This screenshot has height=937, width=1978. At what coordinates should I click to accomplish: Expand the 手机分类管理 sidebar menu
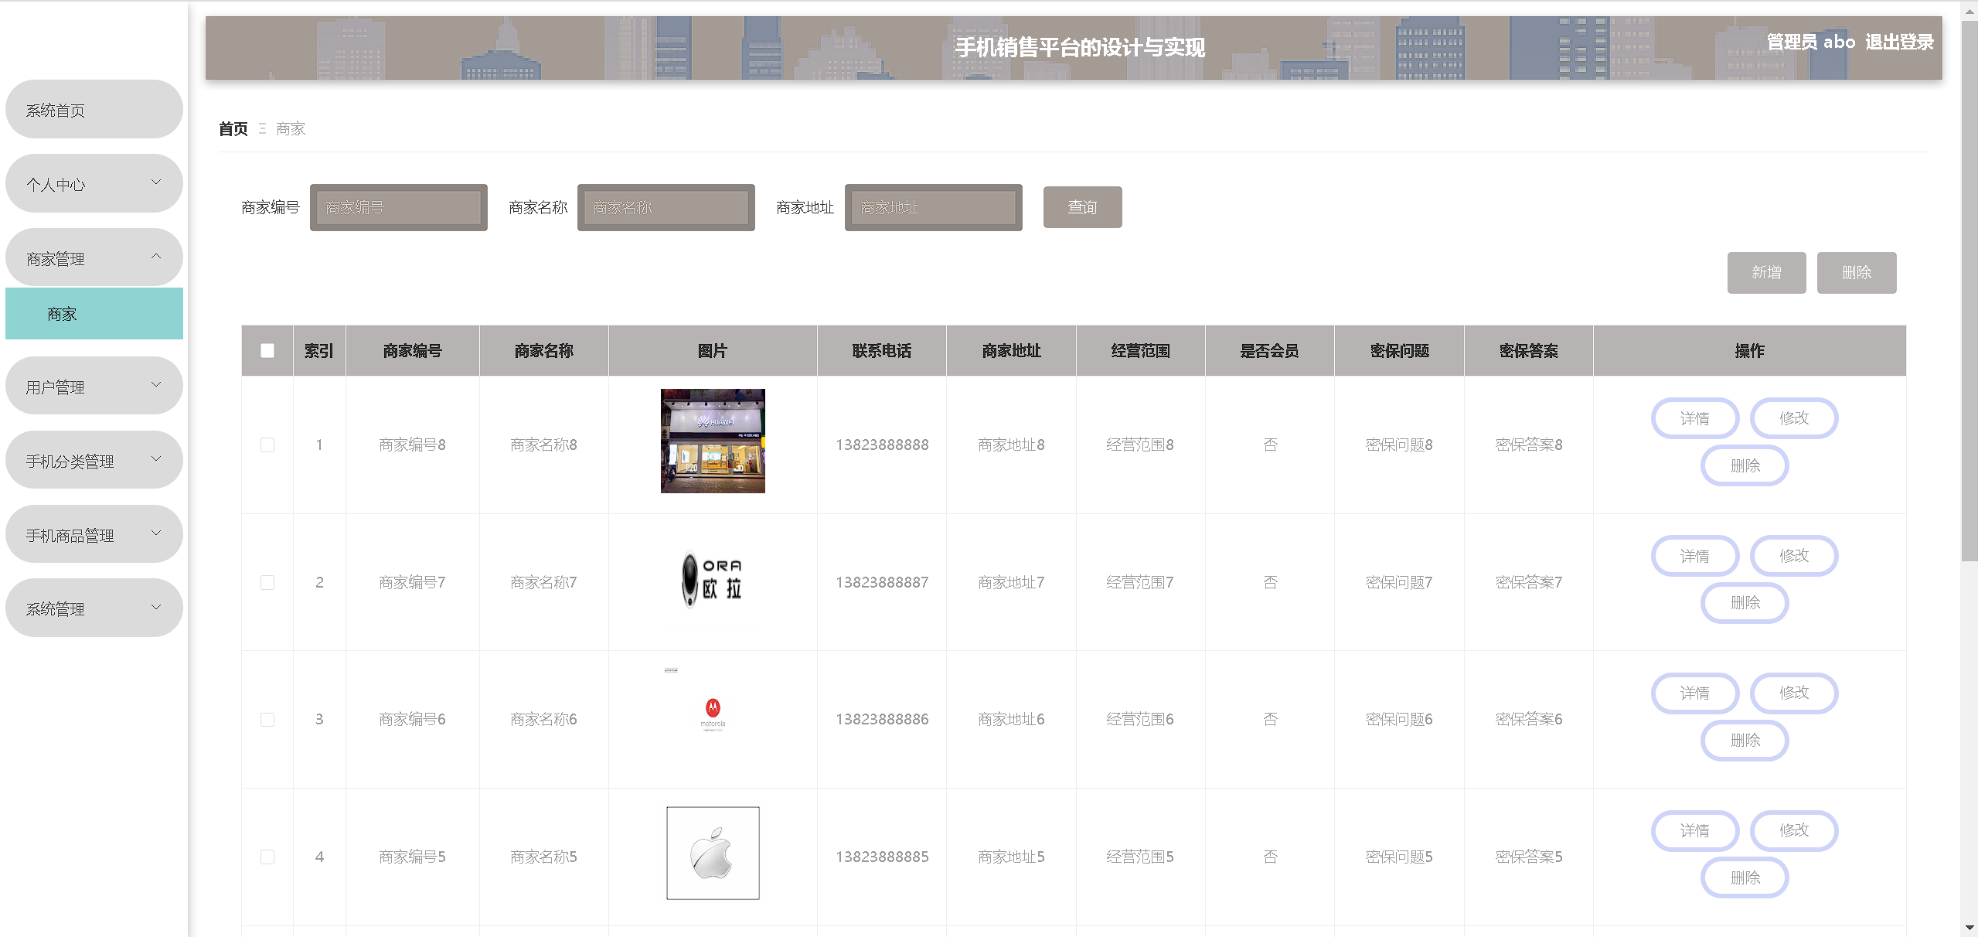click(94, 461)
